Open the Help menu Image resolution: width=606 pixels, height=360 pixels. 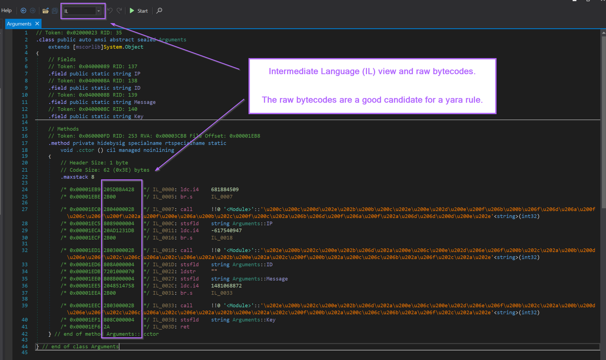coord(6,10)
